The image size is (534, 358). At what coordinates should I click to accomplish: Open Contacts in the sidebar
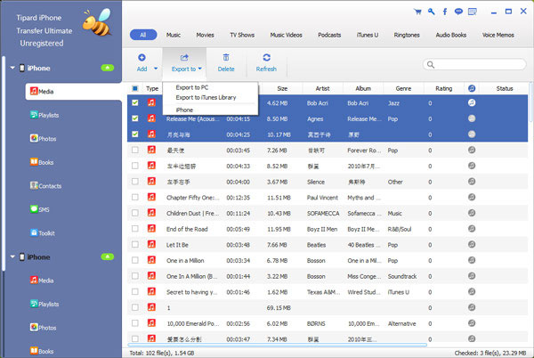(45, 185)
